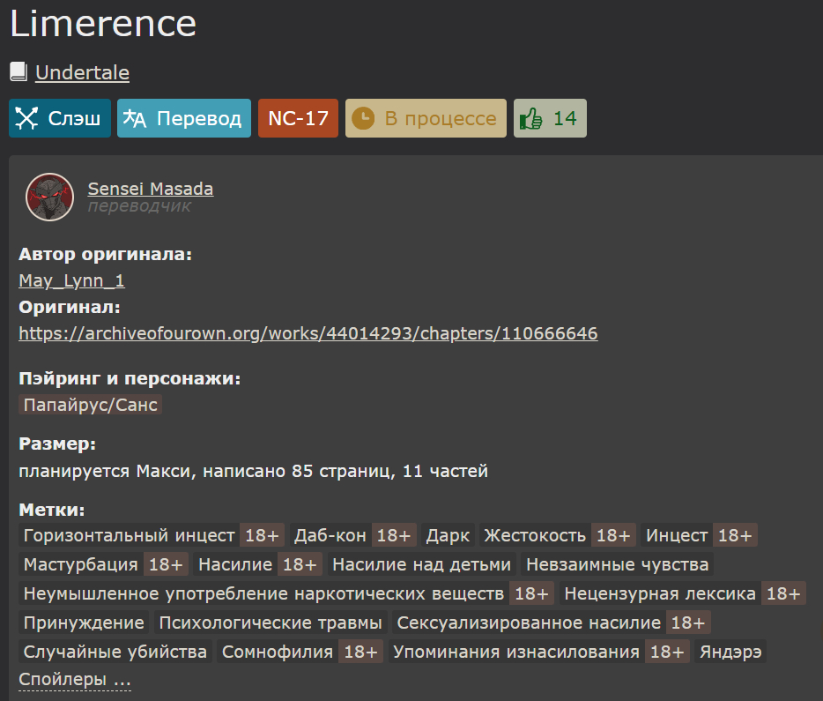Click the Невзаимные чувства tag
Screen dimensions: 823x701
click(617, 564)
